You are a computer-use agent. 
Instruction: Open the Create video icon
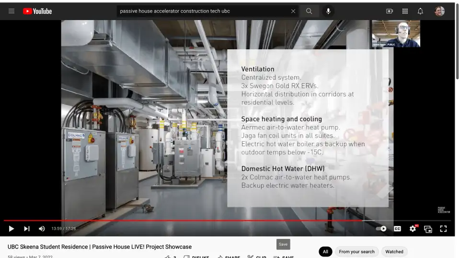click(390, 11)
